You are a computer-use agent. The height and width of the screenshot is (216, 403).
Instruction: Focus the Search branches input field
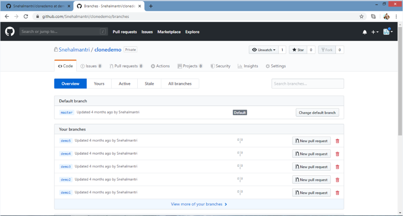[308, 84]
